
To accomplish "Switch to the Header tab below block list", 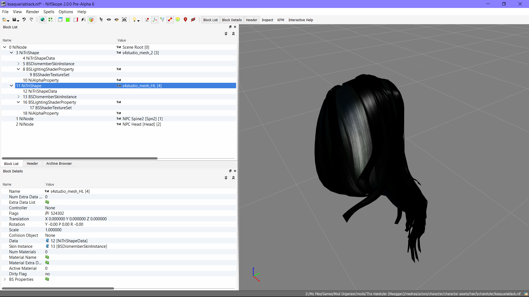I will point(32,163).
